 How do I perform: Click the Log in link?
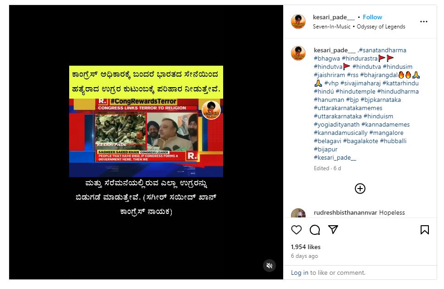point(300,272)
